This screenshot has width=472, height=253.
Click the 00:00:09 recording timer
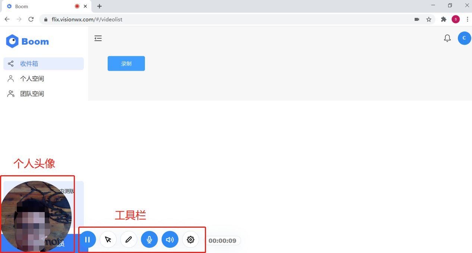point(222,241)
